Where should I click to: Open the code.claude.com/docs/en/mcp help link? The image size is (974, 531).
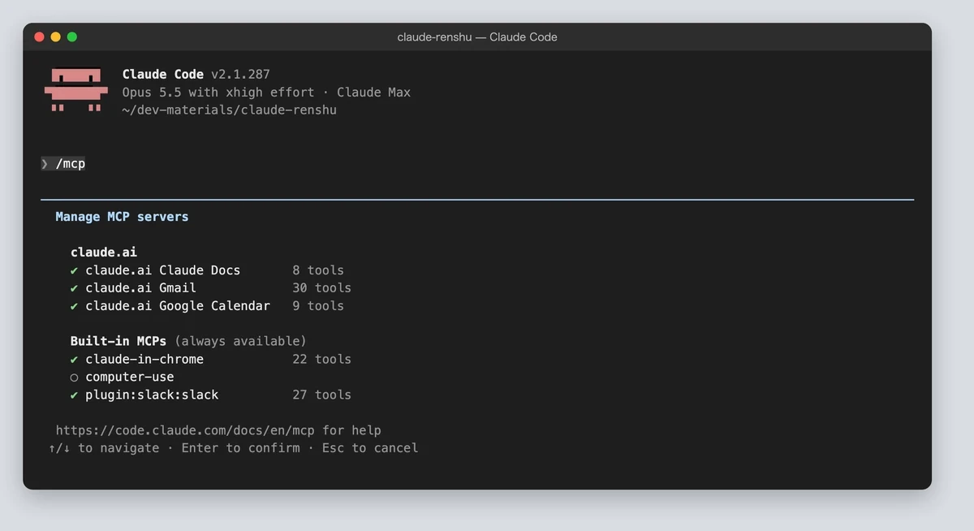(185, 430)
